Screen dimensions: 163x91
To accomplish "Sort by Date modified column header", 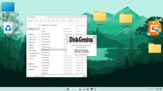I will coord(67,29).
